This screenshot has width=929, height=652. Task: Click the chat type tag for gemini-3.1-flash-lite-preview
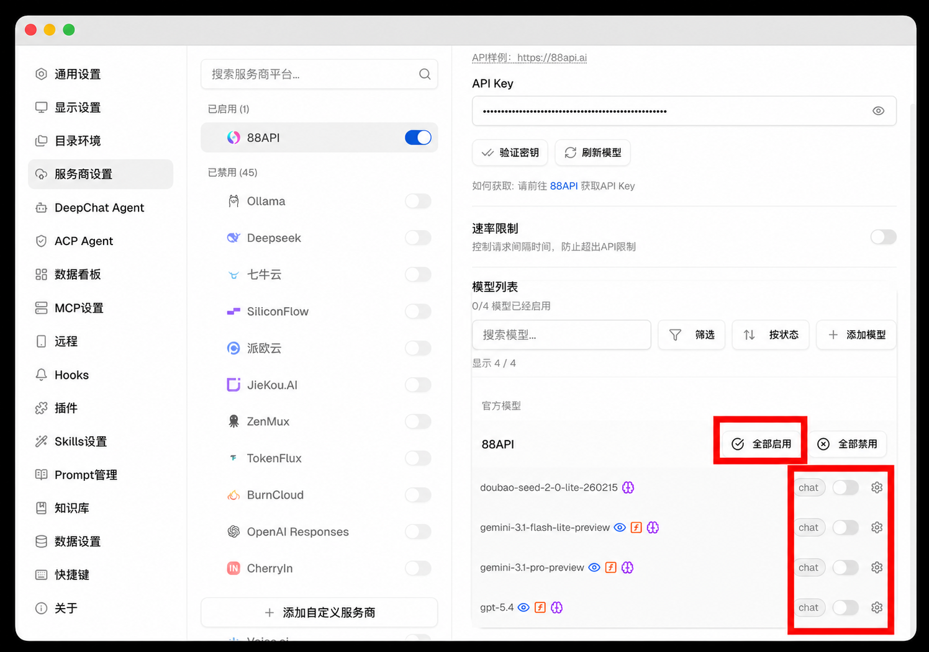pos(809,527)
